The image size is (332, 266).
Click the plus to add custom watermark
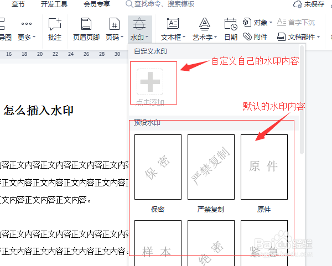click(150, 82)
